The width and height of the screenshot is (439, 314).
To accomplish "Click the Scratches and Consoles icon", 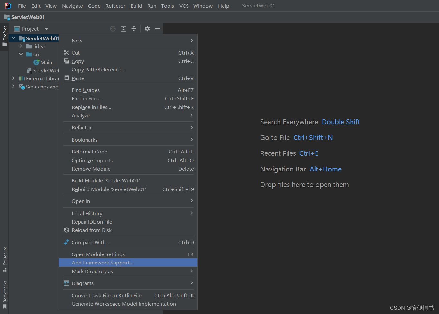I will pyautogui.click(x=22, y=87).
